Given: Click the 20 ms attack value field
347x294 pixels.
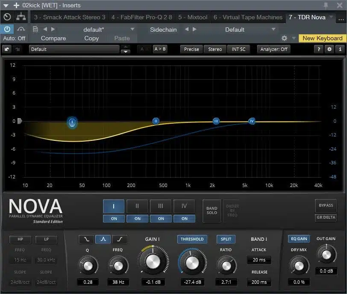Looking at the screenshot, I should coord(259,260).
